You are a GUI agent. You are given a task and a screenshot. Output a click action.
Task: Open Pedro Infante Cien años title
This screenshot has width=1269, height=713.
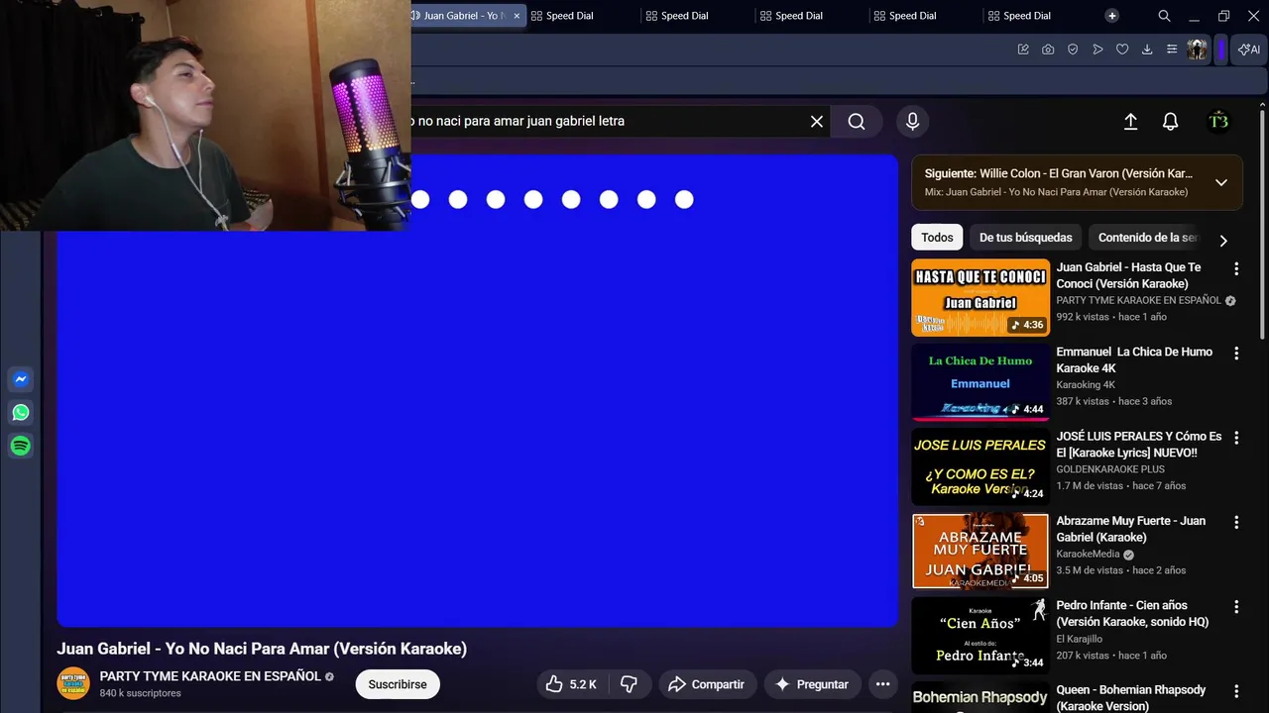[1132, 613]
